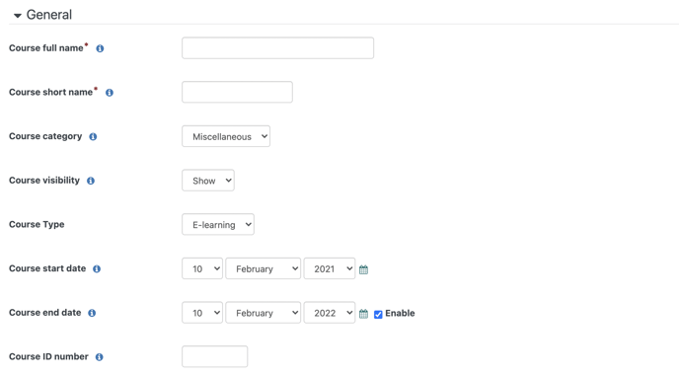Change the end date year 2022
Viewport: 679px width, 375px height.
point(330,313)
